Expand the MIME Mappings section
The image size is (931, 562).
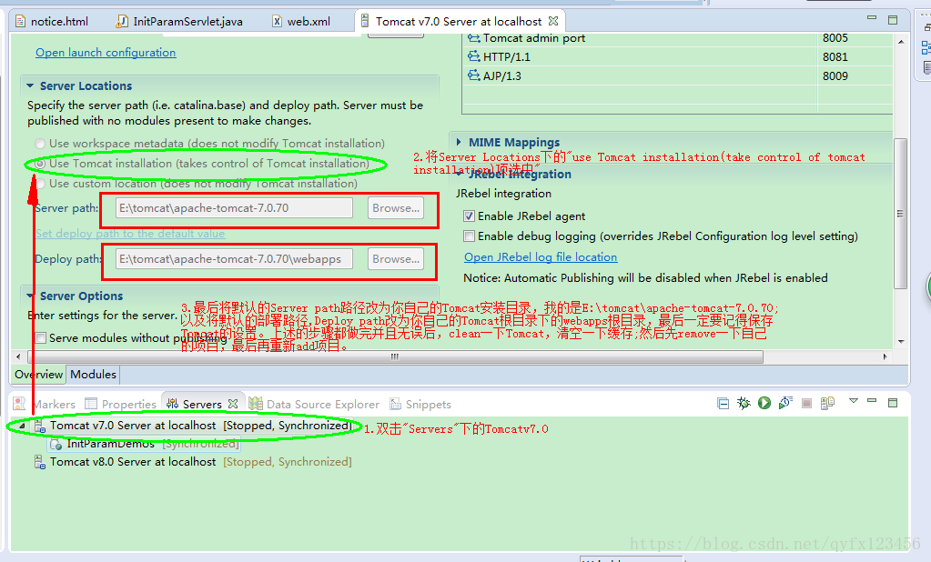tap(459, 143)
